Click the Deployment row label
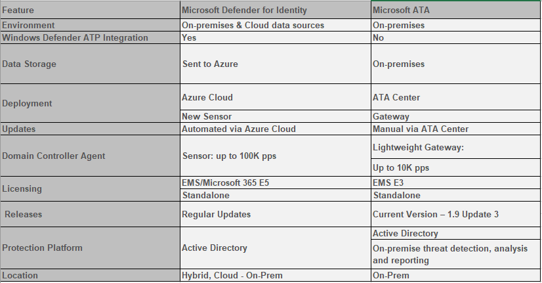The image size is (542, 283). 90,103
